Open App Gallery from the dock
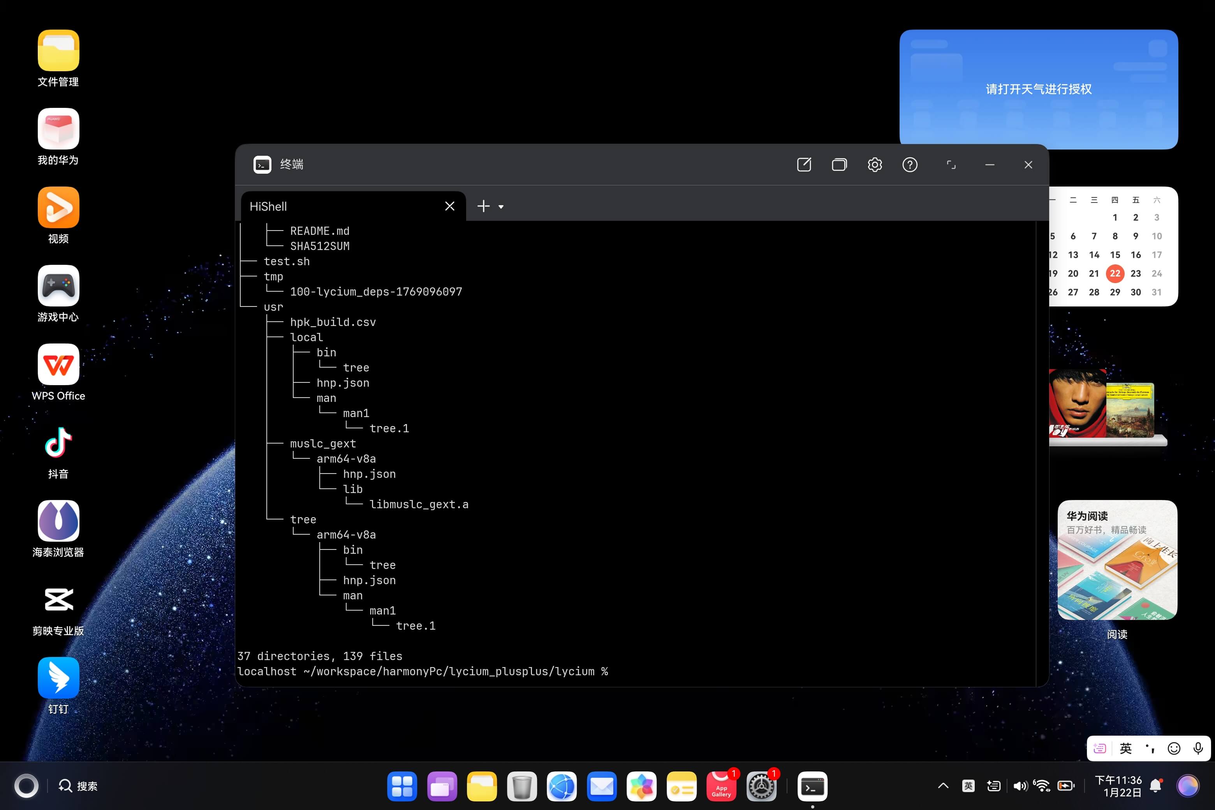Image resolution: width=1215 pixels, height=810 pixels. (x=721, y=786)
